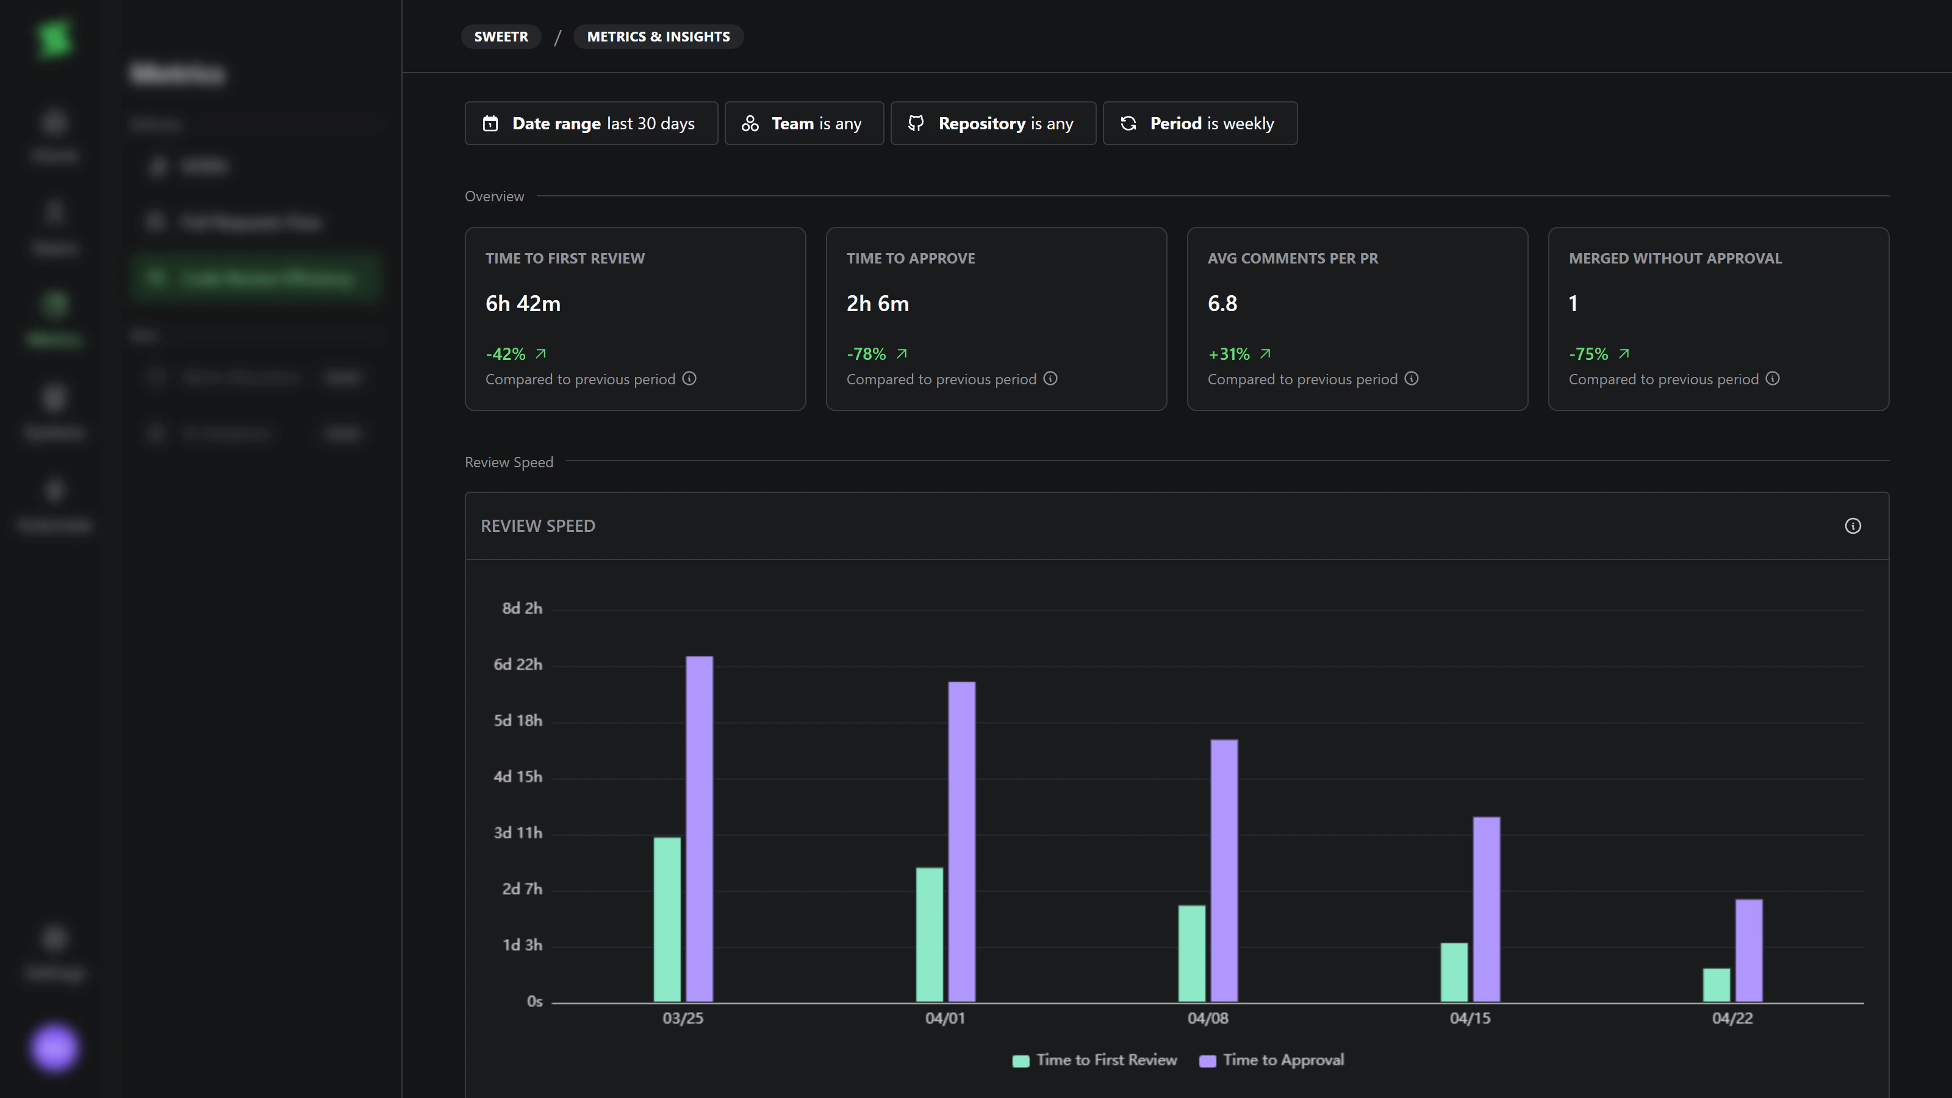The image size is (1952, 1098).
Task: Click the calendar icon in Date range filter
Action: [490, 123]
